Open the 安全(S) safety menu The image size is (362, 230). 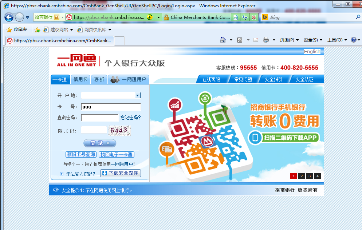click(x=313, y=40)
